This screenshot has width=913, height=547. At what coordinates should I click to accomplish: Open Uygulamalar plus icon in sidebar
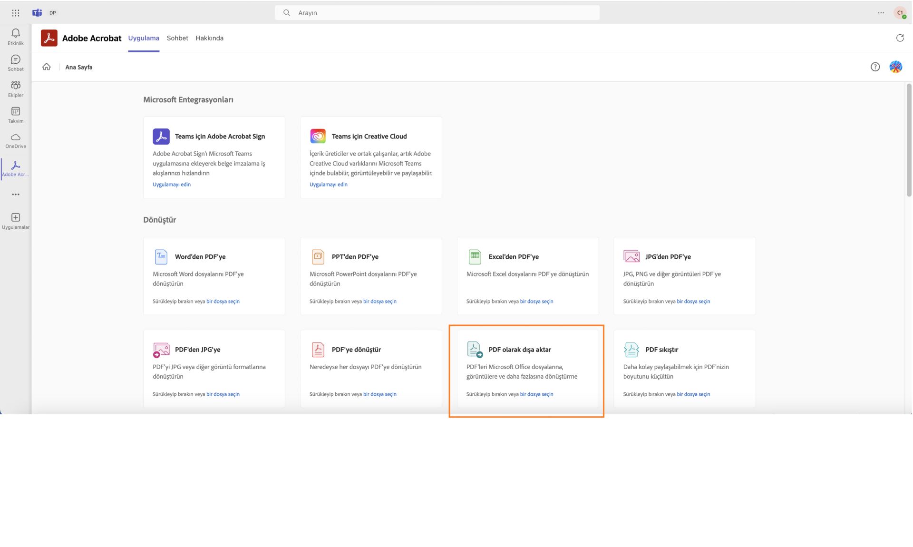(16, 217)
